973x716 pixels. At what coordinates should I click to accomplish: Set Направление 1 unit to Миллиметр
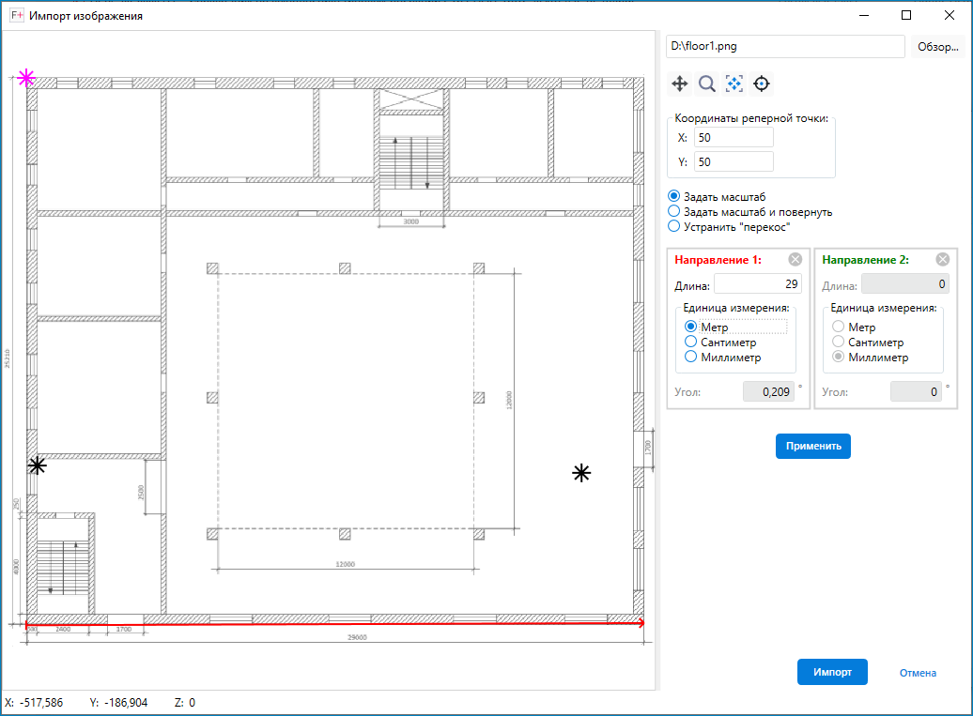coord(723,358)
